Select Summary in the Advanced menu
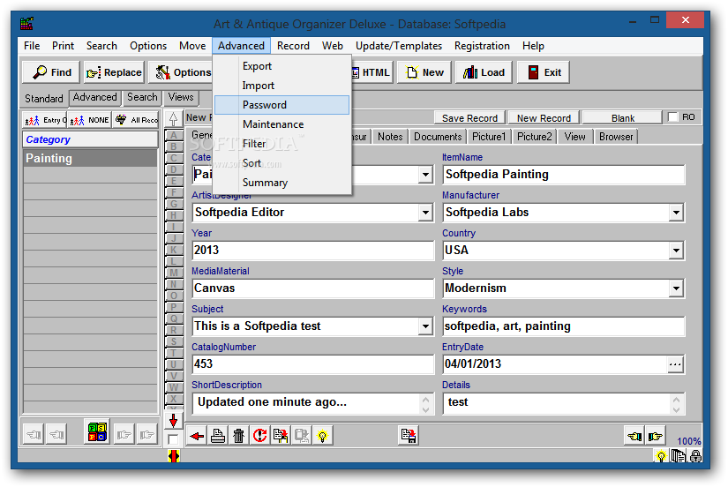728x487 pixels. coord(281,183)
